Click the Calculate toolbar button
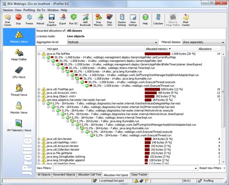Screen dimensions: 229x185 158,20
